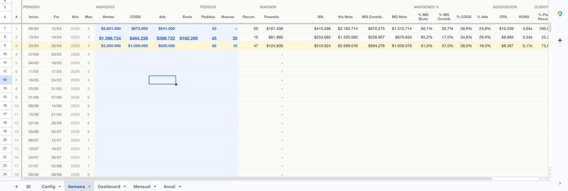Switch to the Mensual sheet tab
This screenshot has height=191, width=568.
click(x=142, y=187)
